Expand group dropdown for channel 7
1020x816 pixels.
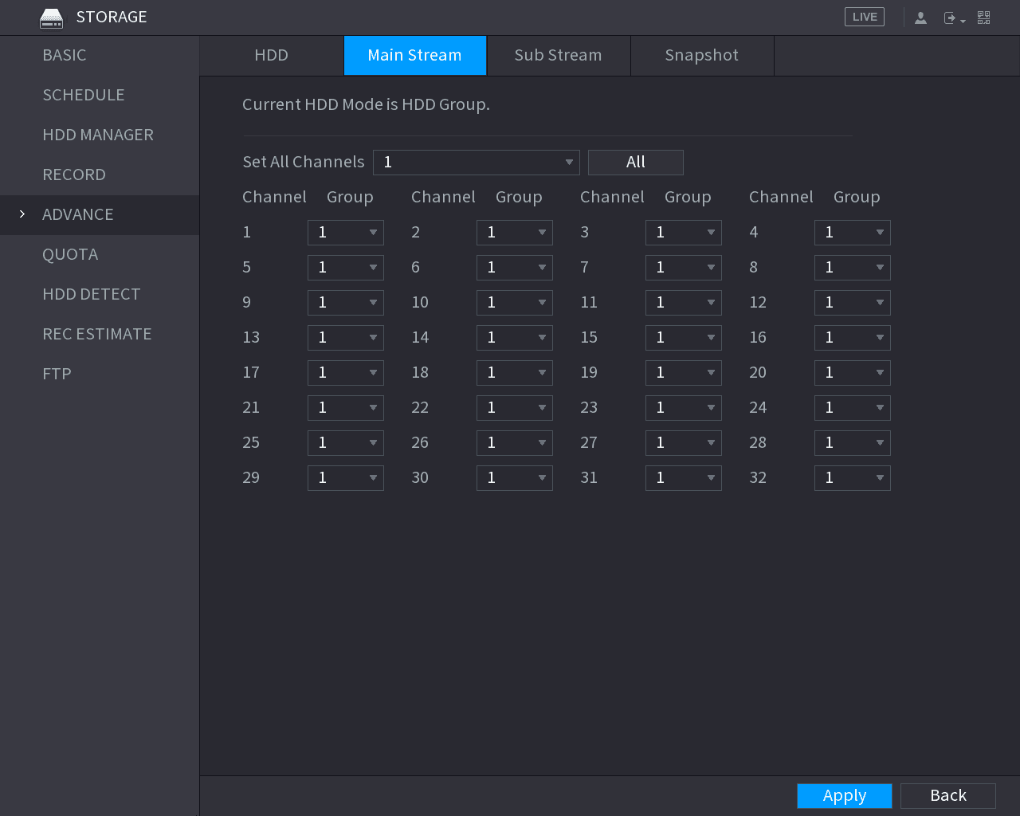coord(684,268)
